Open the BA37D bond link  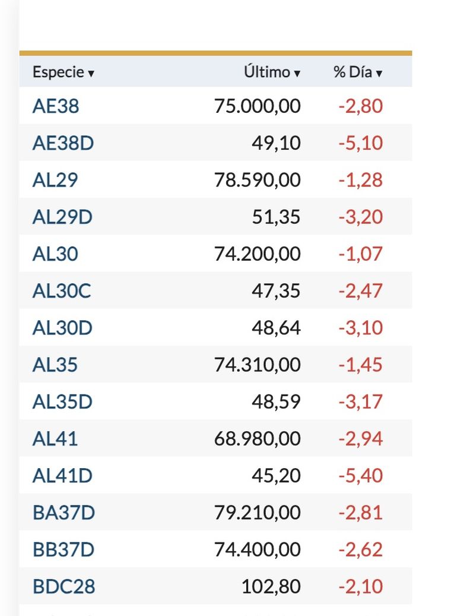(63, 513)
